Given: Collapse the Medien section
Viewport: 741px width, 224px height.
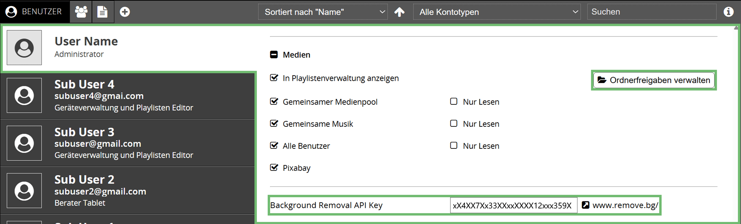Looking at the screenshot, I should point(274,55).
